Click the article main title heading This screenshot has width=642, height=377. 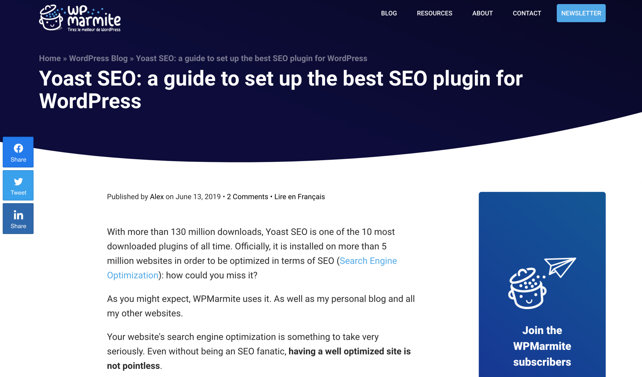pyautogui.click(x=281, y=89)
